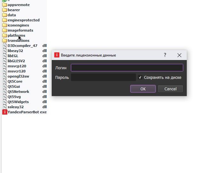Click the libeay32 dll file icon
The image size is (204, 173).
5,51
